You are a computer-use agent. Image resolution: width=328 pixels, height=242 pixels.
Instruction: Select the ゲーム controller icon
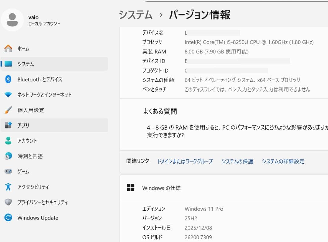coord(7,172)
